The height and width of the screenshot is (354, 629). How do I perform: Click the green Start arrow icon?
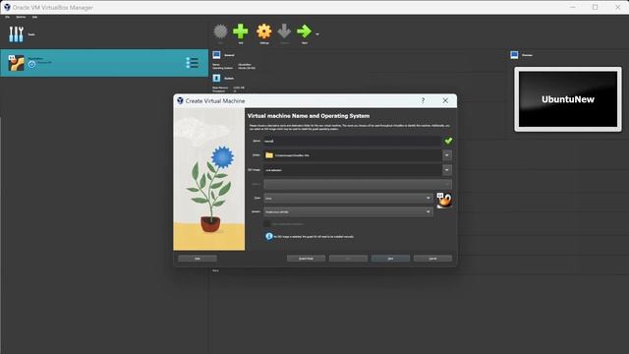coord(304,31)
